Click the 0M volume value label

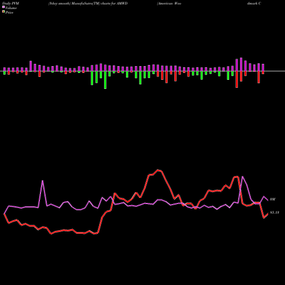coord(272,199)
